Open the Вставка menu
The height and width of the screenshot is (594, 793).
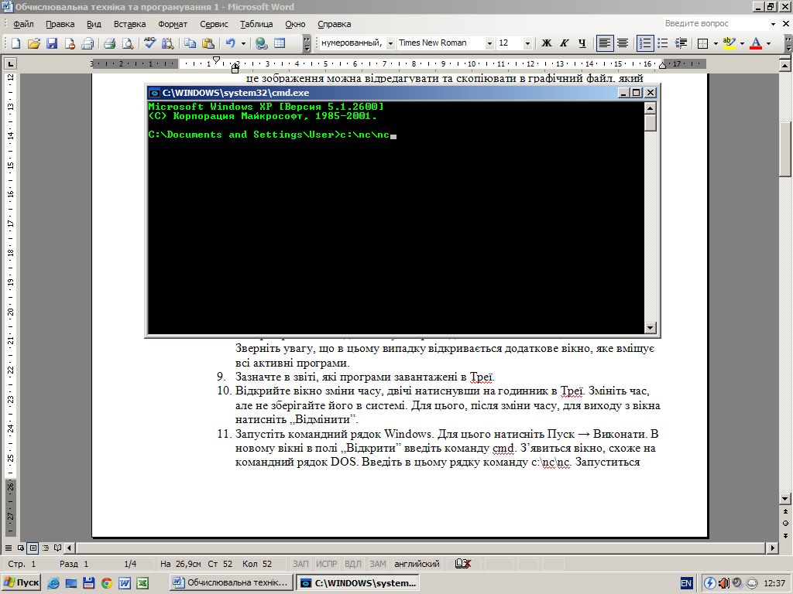(129, 24)
